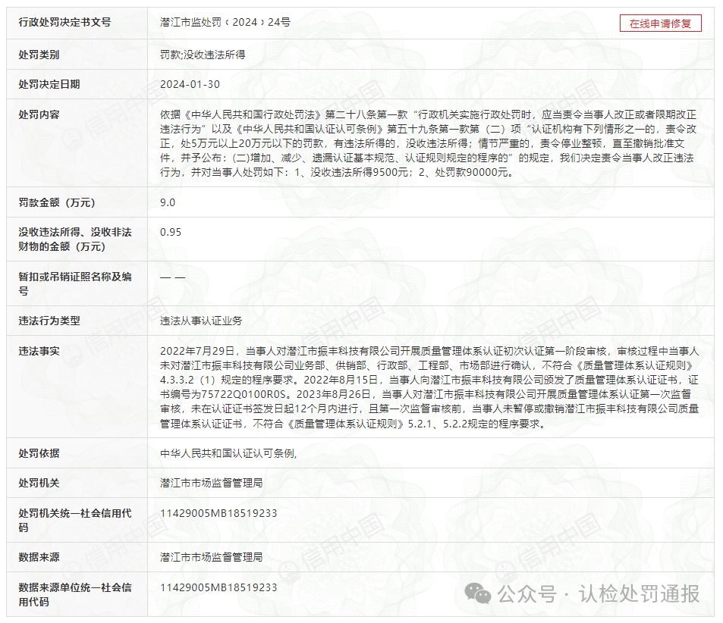Click the 违法行为类型 value 违法从事认证业务
This screenshot has height=623, width=723.
pos(201,321)
